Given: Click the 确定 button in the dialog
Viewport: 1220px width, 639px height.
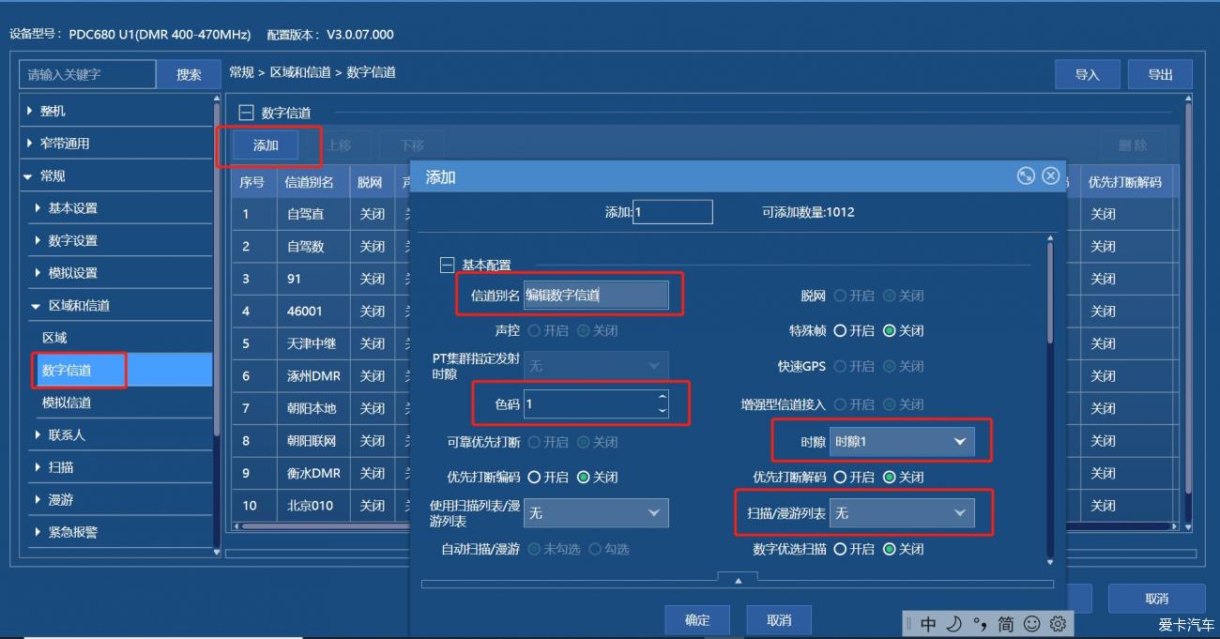Looking at the screenshot, I should 697,620.
